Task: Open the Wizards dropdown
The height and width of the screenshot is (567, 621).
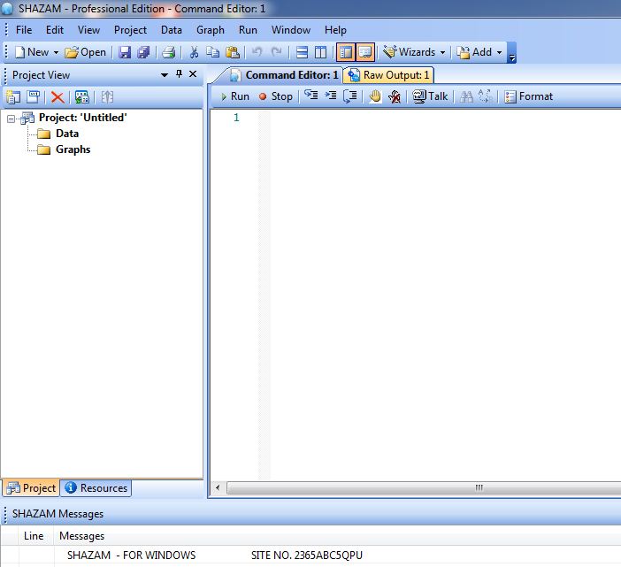Action: [x=414, y=52]
